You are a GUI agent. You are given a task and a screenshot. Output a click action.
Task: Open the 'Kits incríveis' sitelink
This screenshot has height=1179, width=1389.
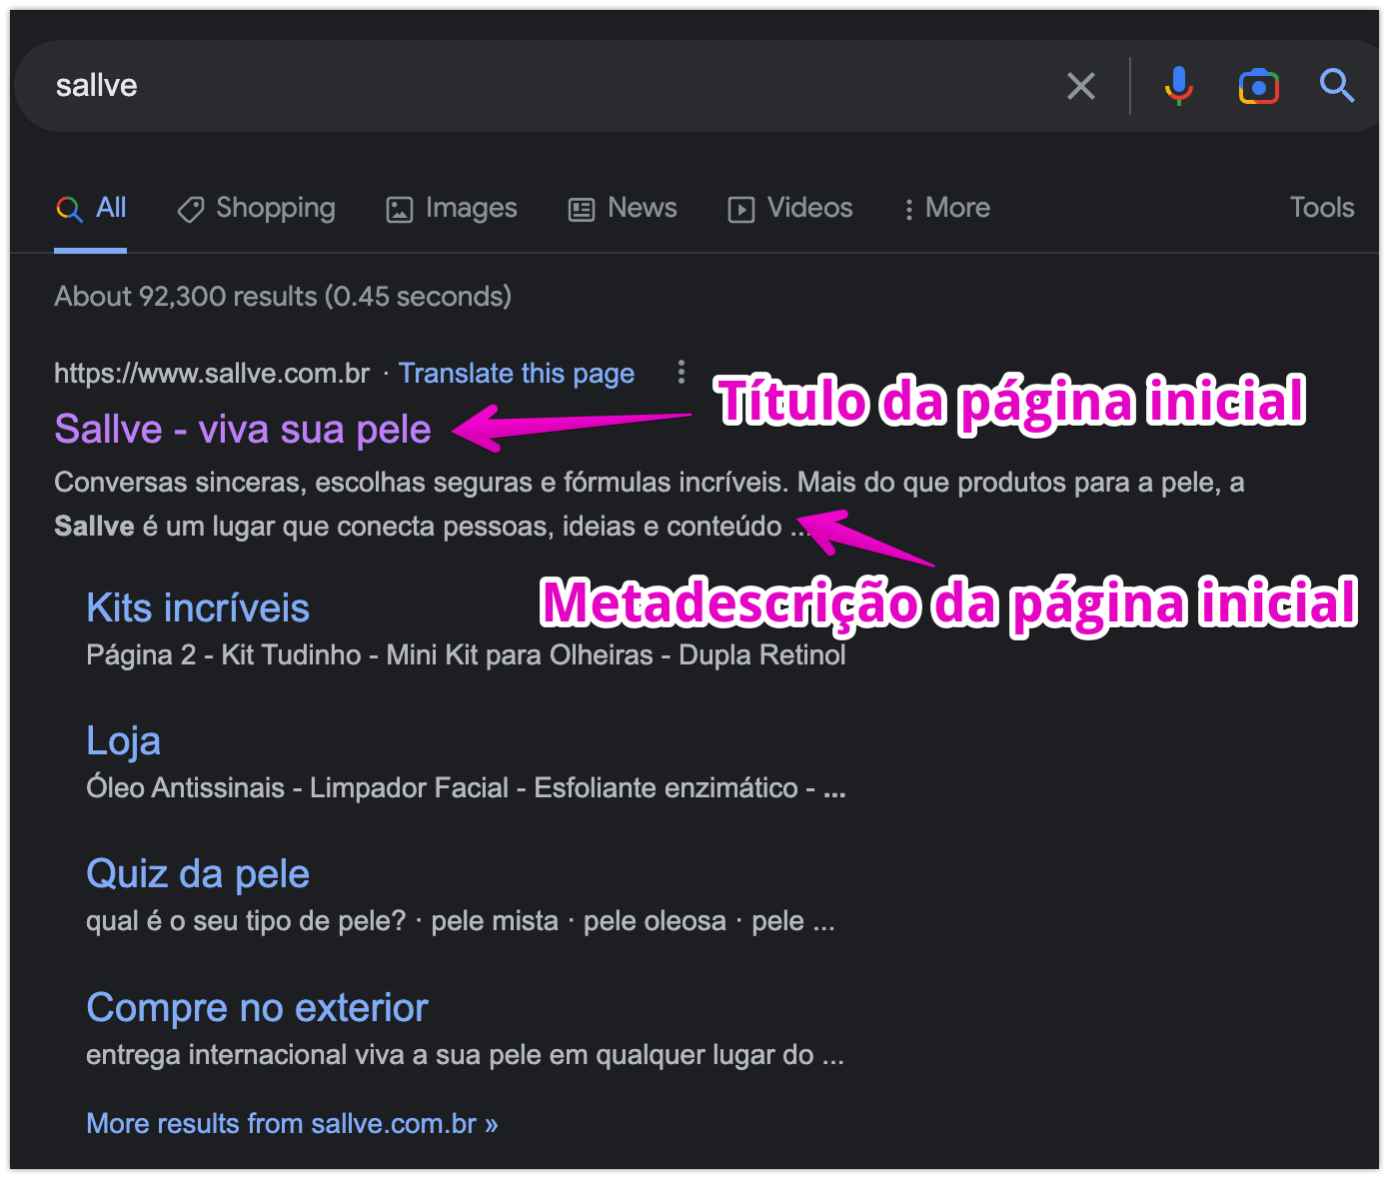(198, 607)
